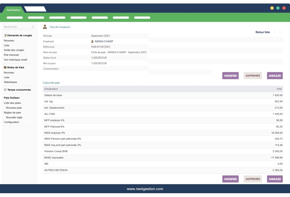Select the first tab in the green navigation bar
This screenshot has width=290, height=197.
[14, 17]
